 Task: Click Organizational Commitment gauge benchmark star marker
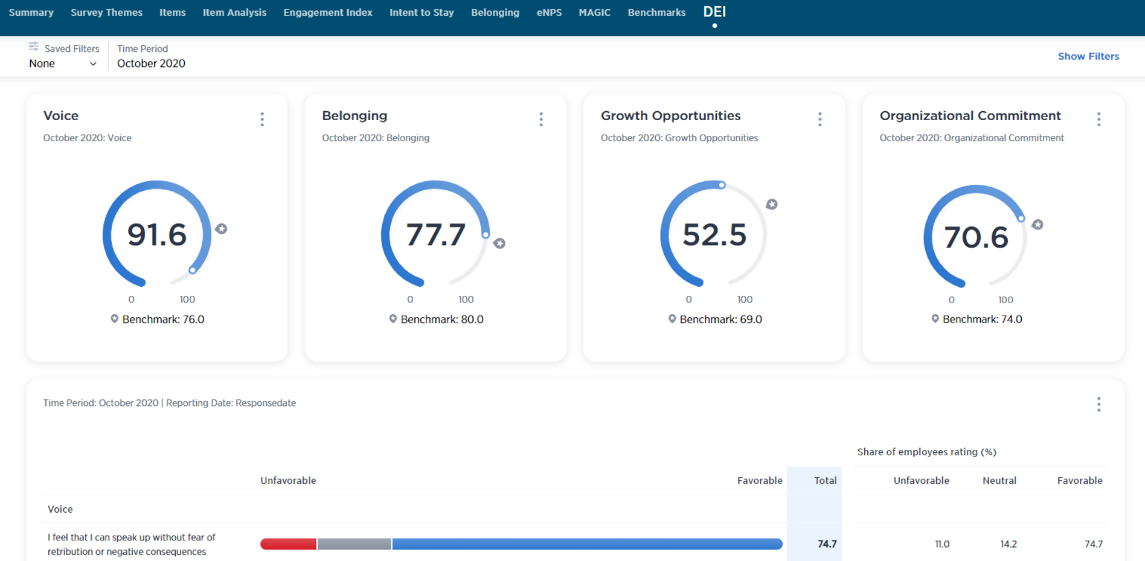[x=1038, y=225]
